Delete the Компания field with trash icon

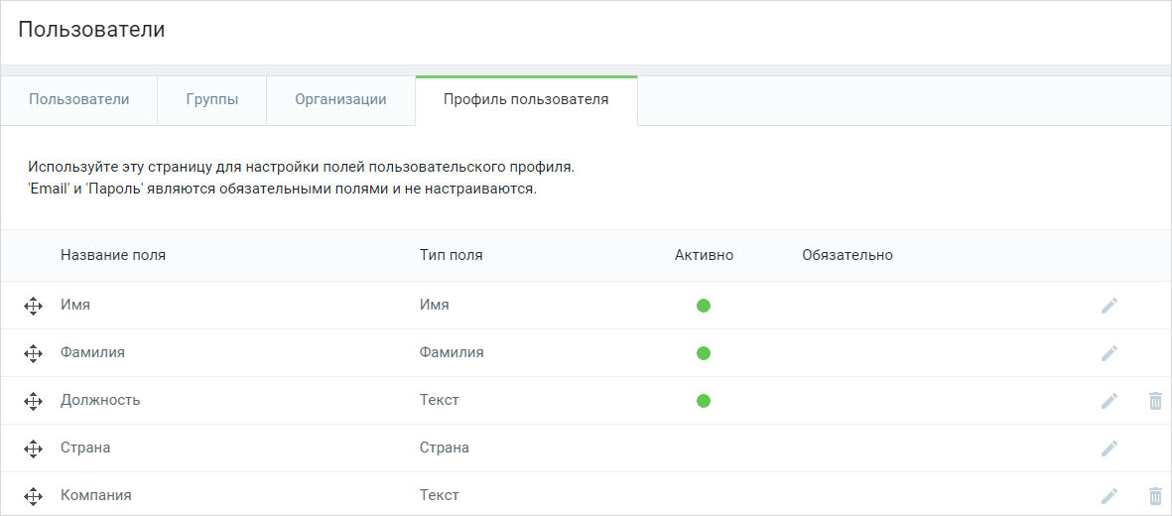(x=1155, y=495)
